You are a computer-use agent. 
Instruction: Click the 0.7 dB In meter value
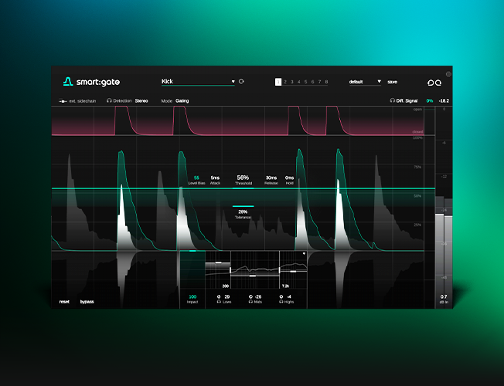tap(444, 296)
